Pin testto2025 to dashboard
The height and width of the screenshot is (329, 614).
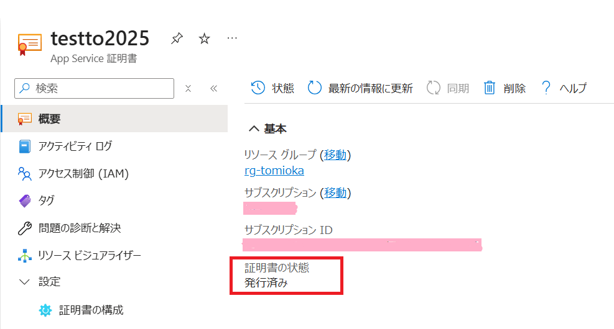coord(177,39)
